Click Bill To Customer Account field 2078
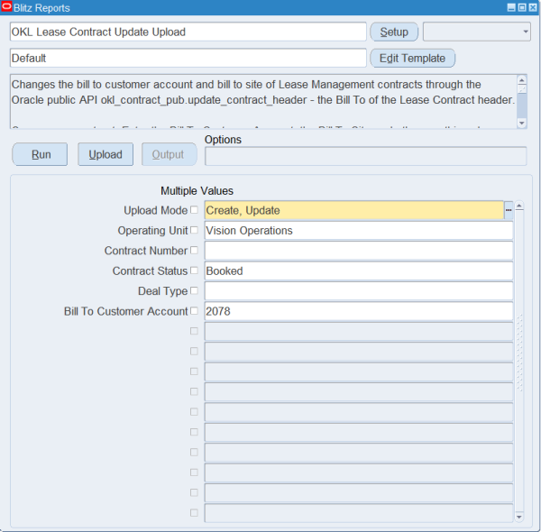The height and width of the screenshot is (532, 541). (359, 311)
